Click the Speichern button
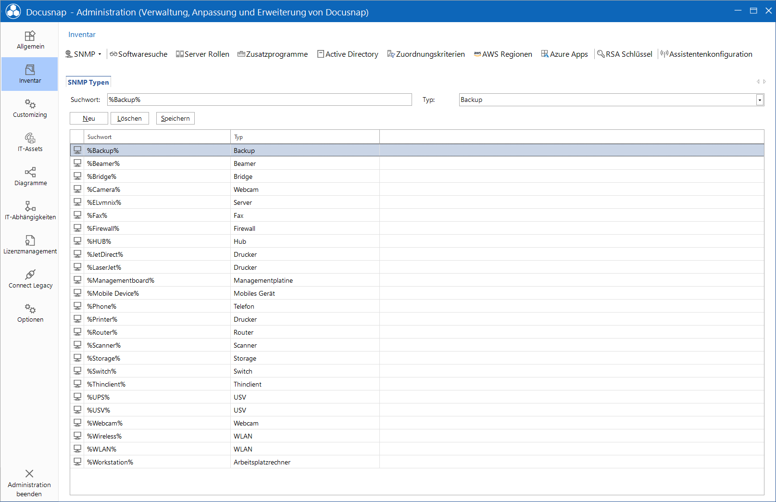This screenshot has height=502, width=776. (175, 118)
